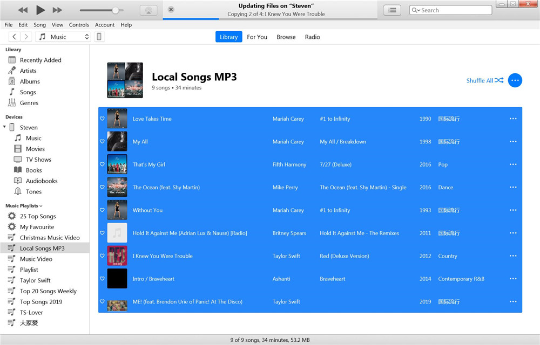Image resolution: width=540 pixels, height=345 pixels.
Task: Toggle love heart for Hold It Against Me
Action: tap(102, 233)
